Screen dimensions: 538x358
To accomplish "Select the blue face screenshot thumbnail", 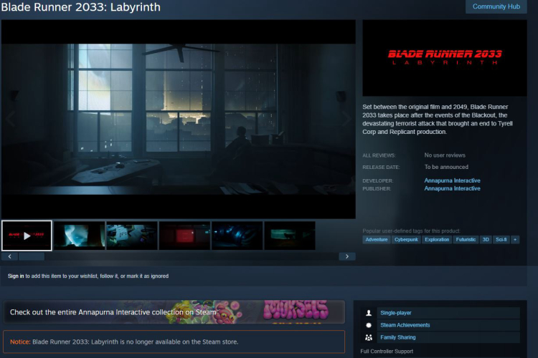I will [79, 236].
